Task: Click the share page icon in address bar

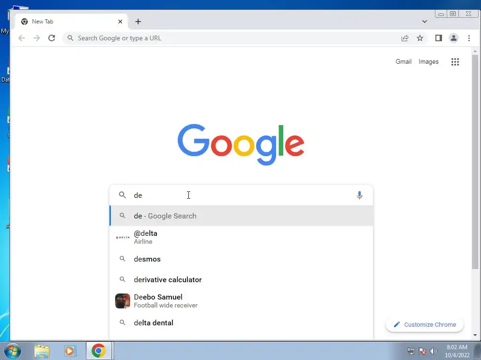Action: [405, 38]
